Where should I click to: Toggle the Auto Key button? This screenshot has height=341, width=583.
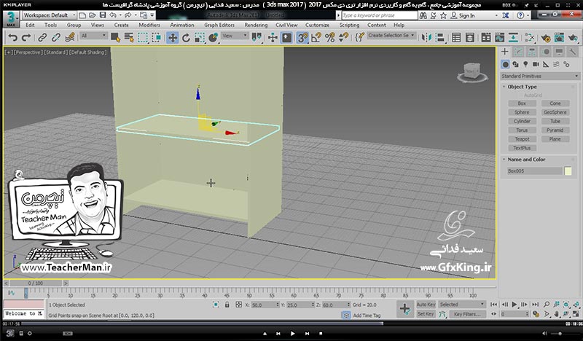(x=426, y=304)
